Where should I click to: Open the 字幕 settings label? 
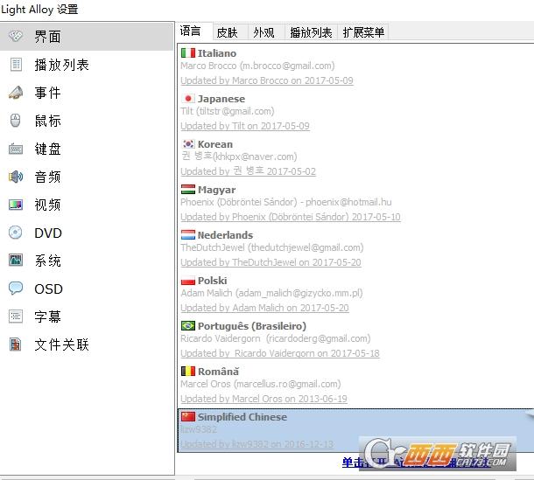coord(47,317)
